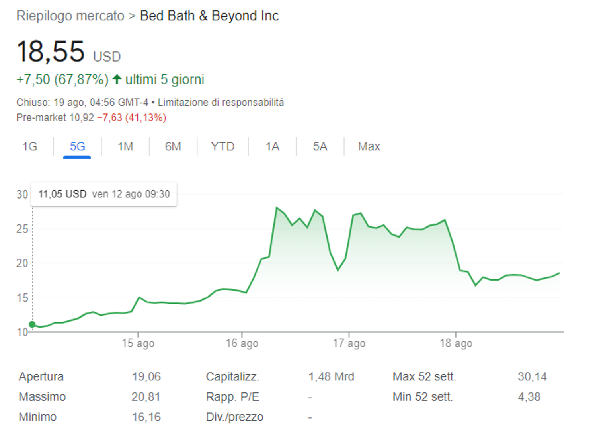The height and width of the screenshot is (435, 597).
Task: Select the 5G time range tab
Action: tap(77, 146)
